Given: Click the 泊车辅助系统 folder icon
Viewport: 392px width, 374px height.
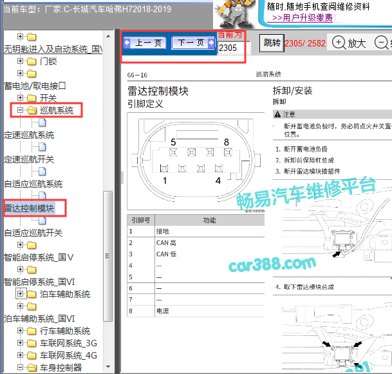Looking at the screenshot, I should click(x=32, y=294).
